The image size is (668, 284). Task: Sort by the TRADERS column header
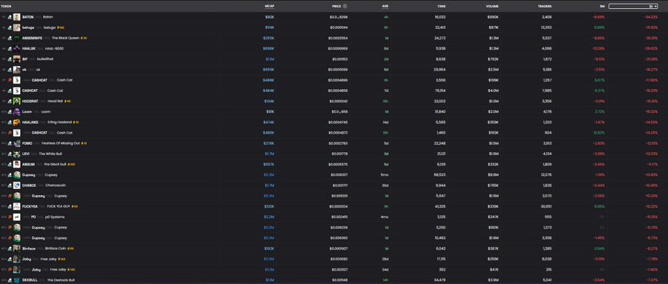click(545, 7)
